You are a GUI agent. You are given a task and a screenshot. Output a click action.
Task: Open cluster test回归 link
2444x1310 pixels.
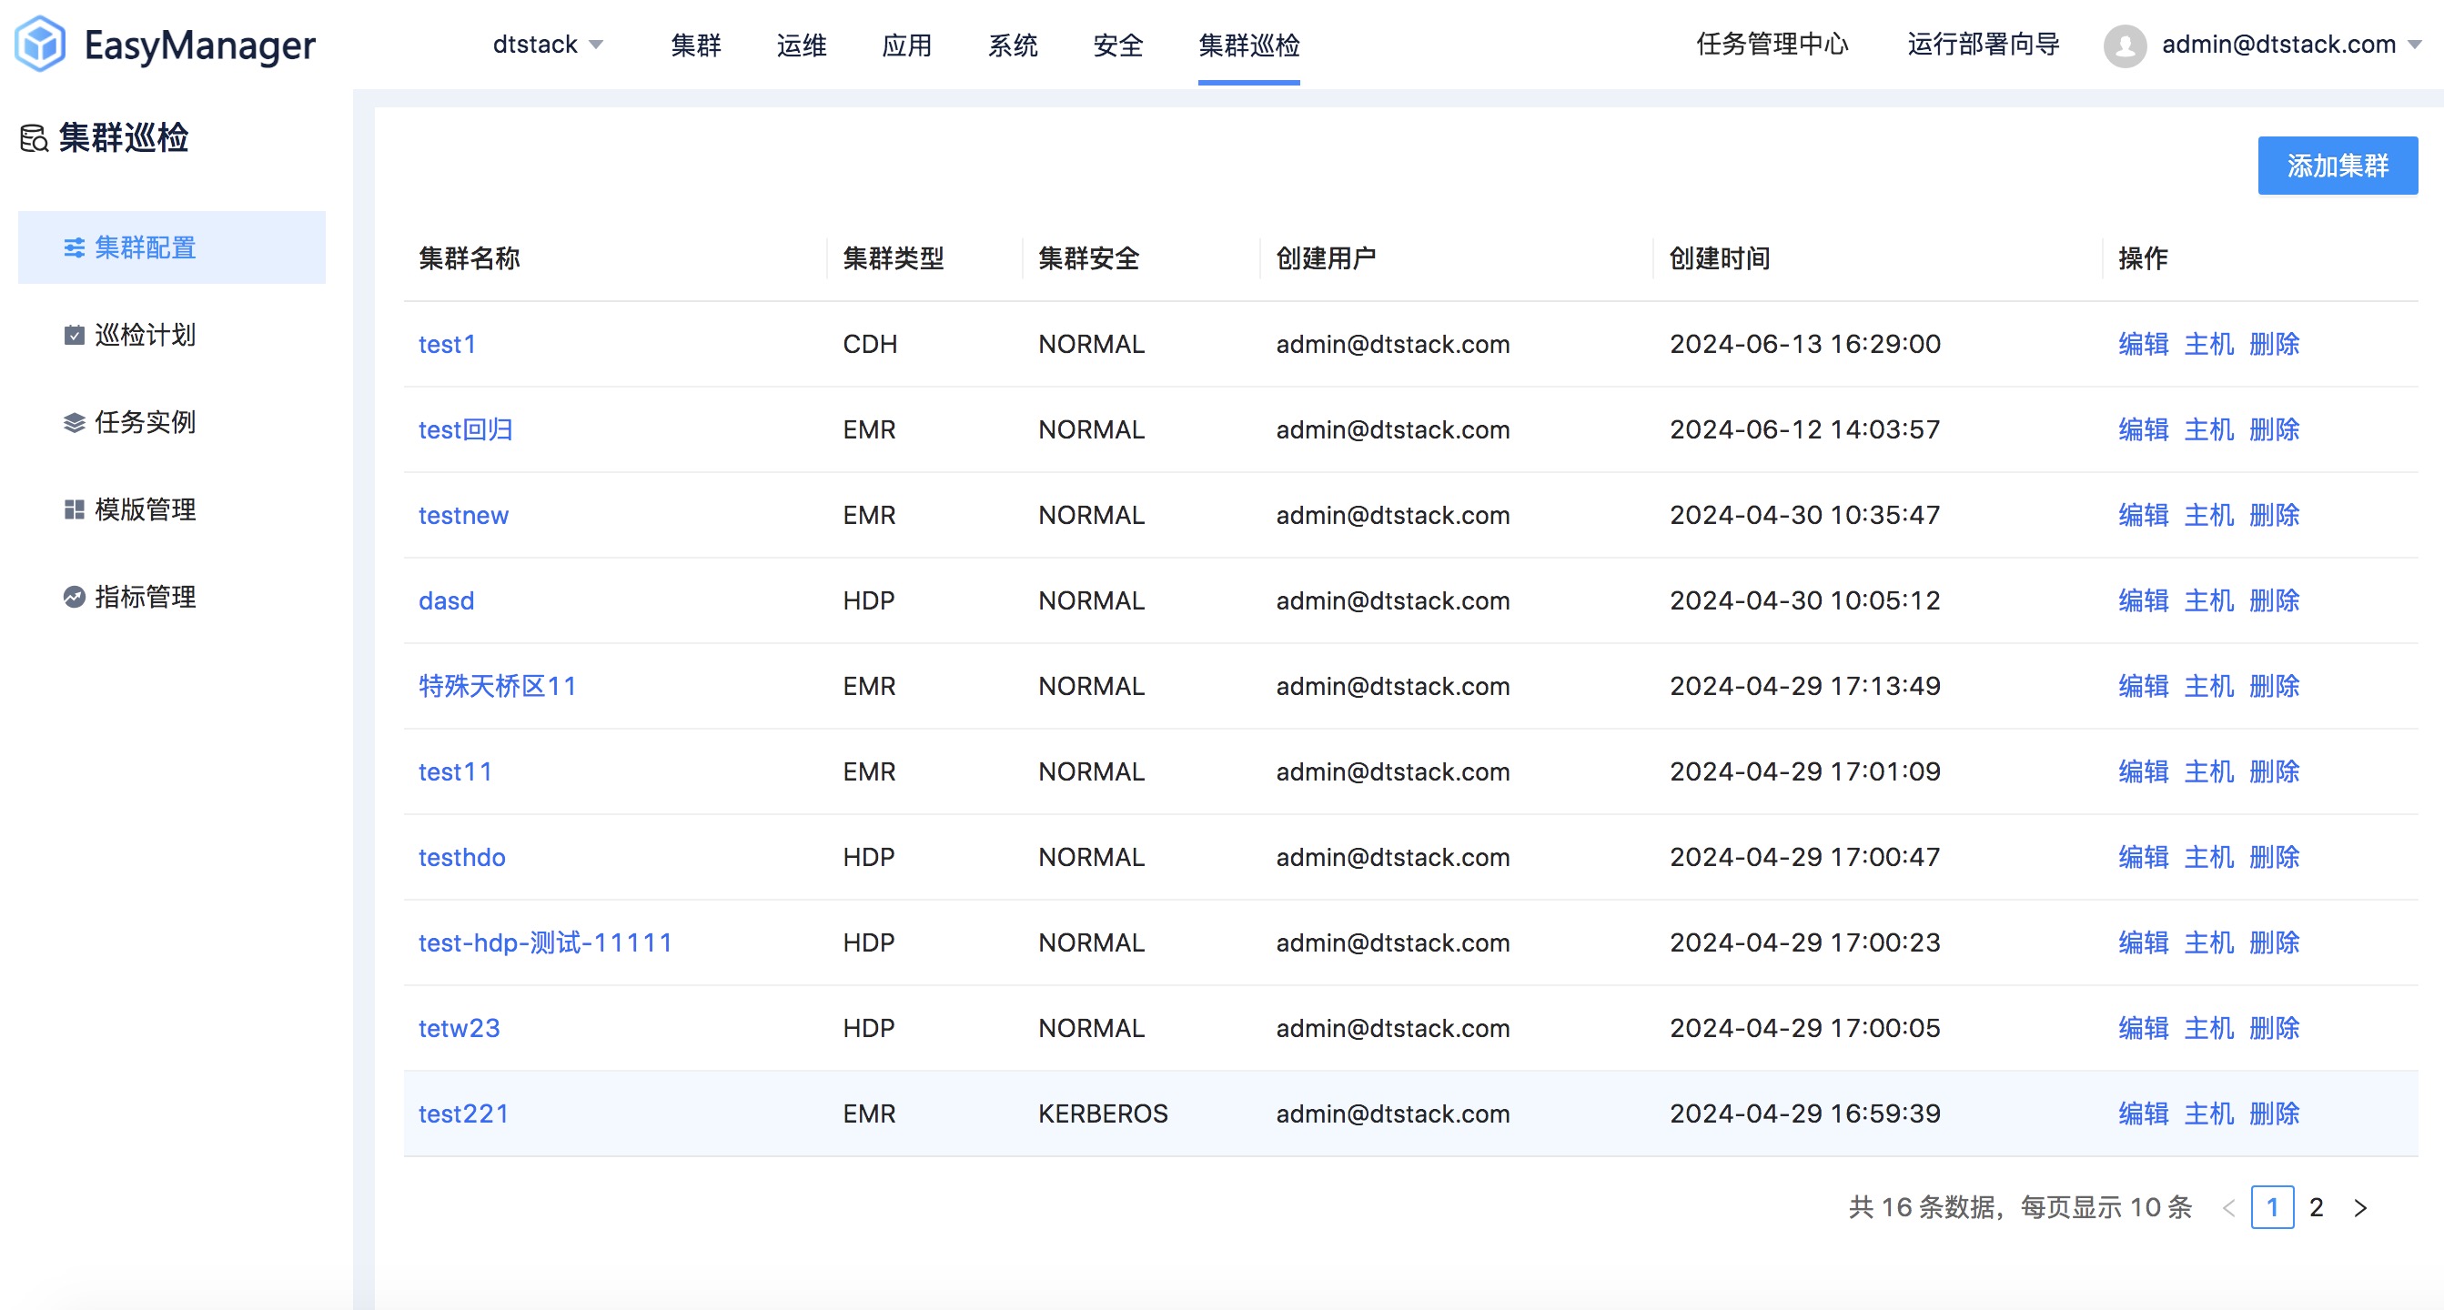click(x=466, y=429)
